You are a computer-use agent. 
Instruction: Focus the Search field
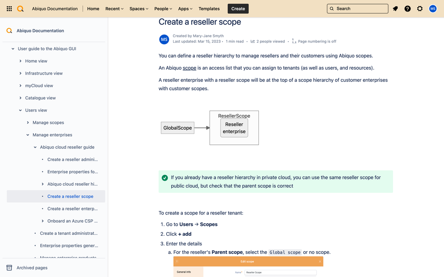coord(357,9)
